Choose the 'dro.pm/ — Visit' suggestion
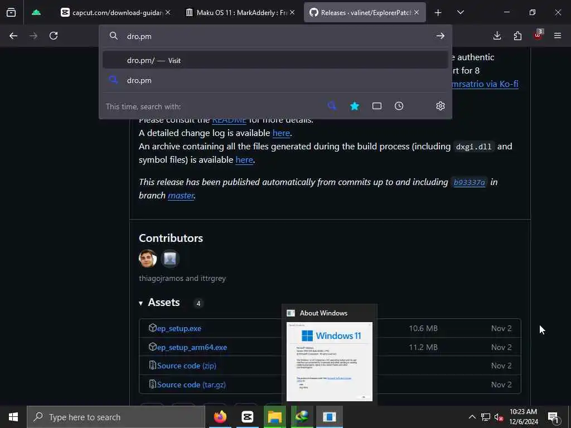The width and height of the screenshot is (571, 428). click(275, 60)
